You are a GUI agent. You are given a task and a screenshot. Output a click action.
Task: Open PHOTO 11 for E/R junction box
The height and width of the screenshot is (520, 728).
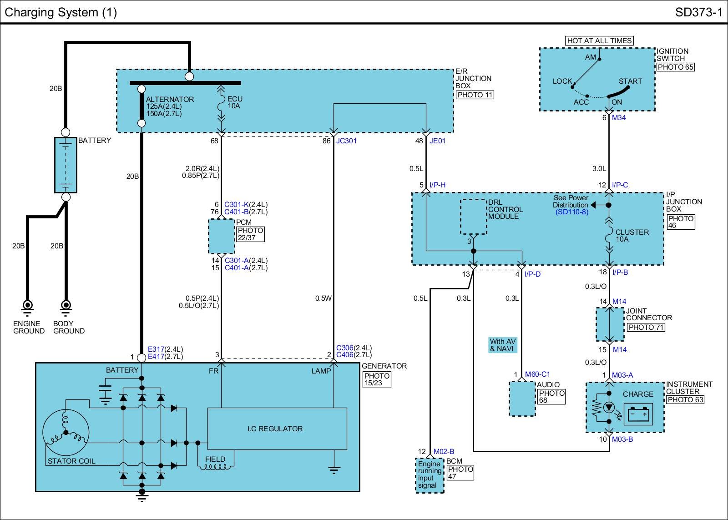[x=475, y=95]
